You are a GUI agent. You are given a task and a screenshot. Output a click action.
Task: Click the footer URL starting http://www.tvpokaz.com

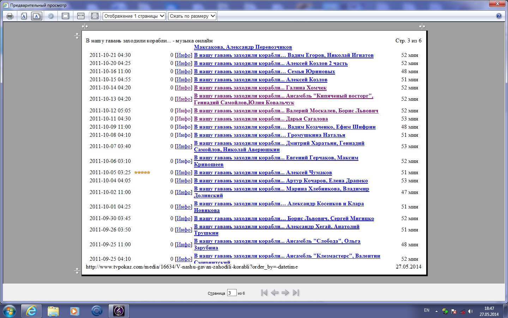[x=192, y=267]
